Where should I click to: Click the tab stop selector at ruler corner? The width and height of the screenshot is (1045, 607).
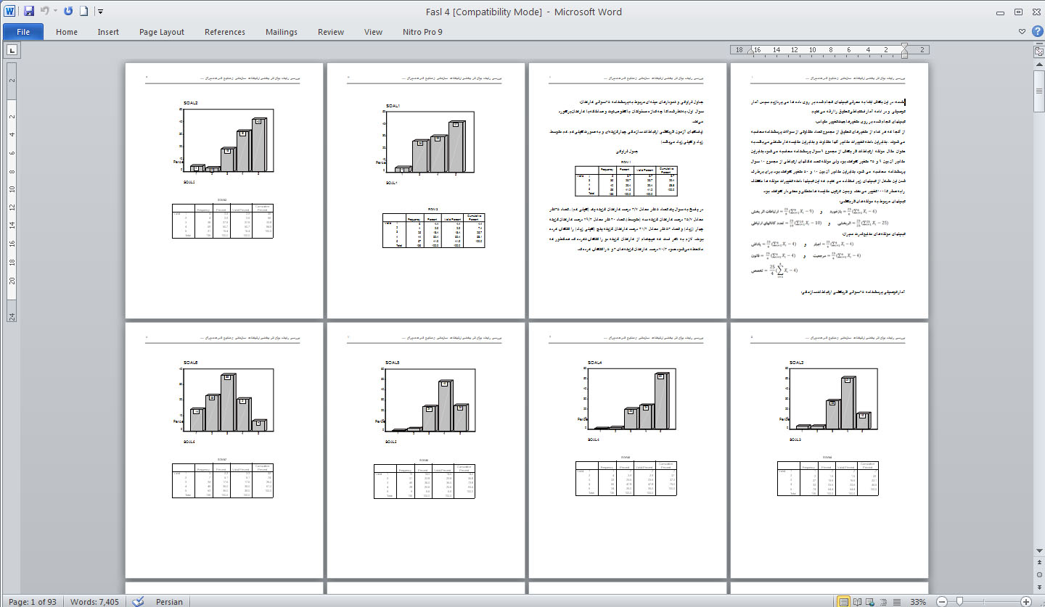[x=12, y=50]
